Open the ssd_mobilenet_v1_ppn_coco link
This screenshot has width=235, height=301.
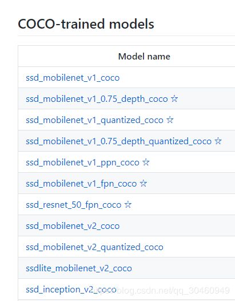coord(82,163)
